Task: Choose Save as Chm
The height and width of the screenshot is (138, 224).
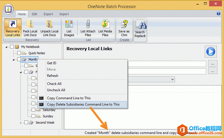Action: pos(124,28)
